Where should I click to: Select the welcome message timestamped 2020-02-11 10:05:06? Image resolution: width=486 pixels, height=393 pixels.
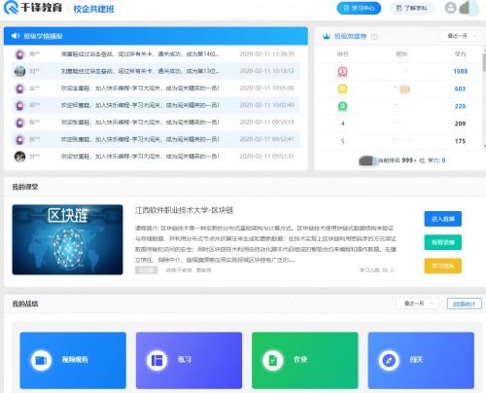(156, 89)
